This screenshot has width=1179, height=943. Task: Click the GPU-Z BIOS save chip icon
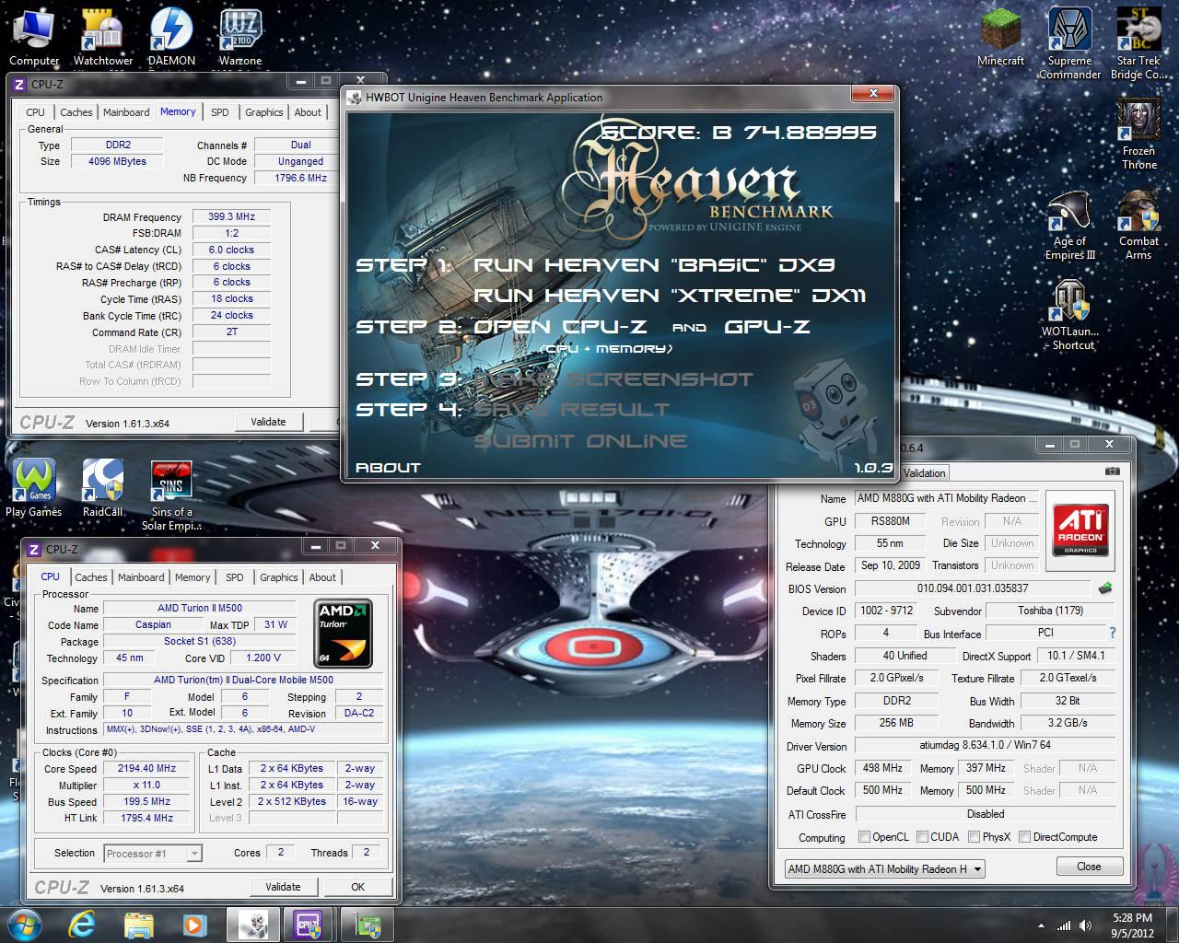coord(1105,588)
